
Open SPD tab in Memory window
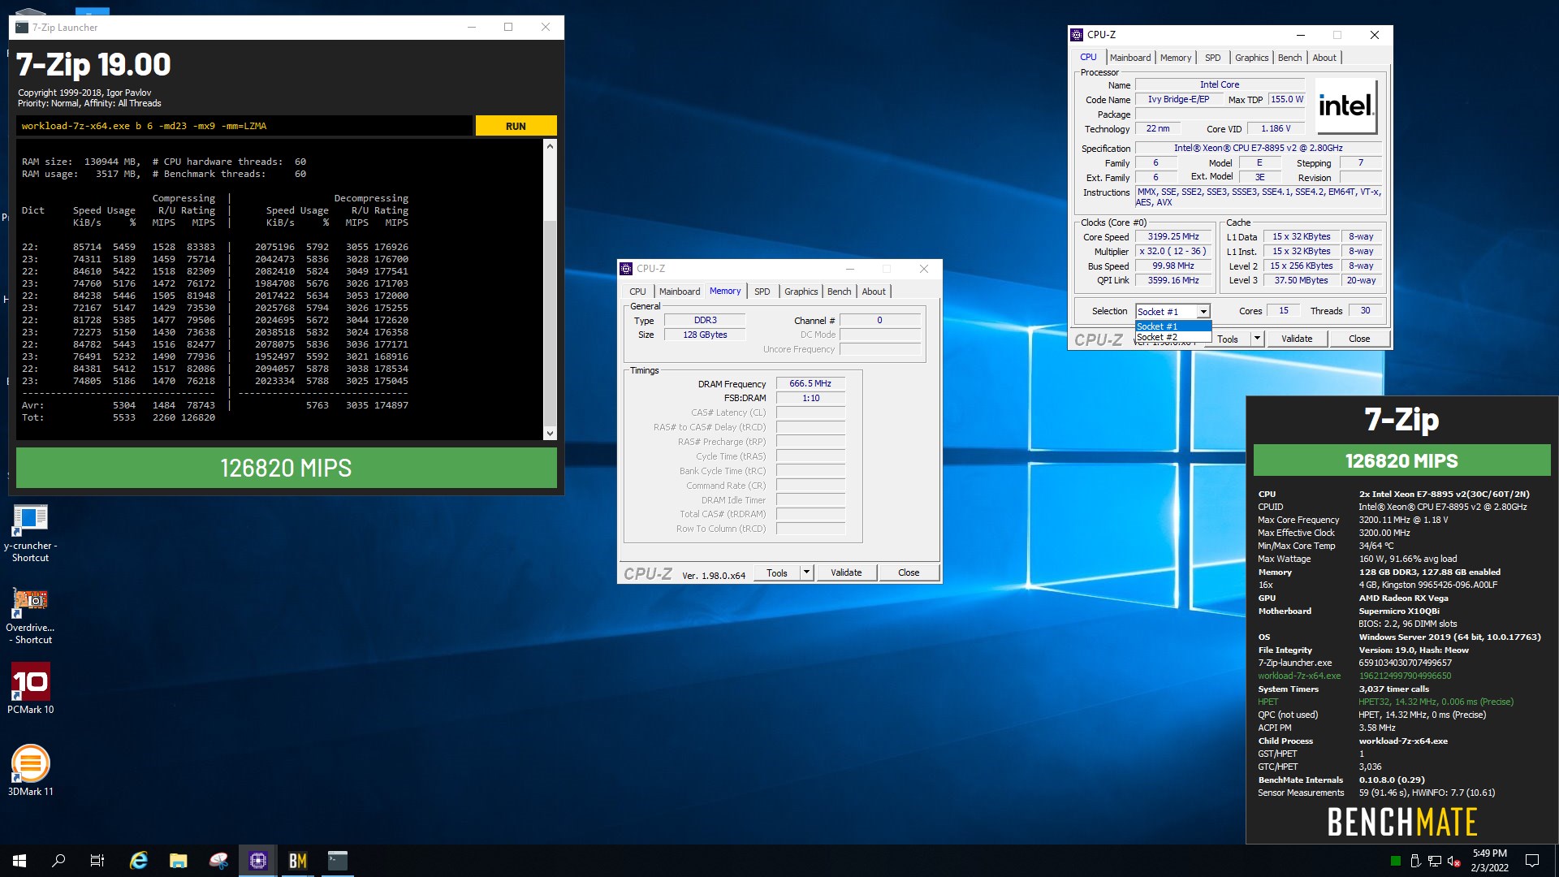(x=762, y=292)
